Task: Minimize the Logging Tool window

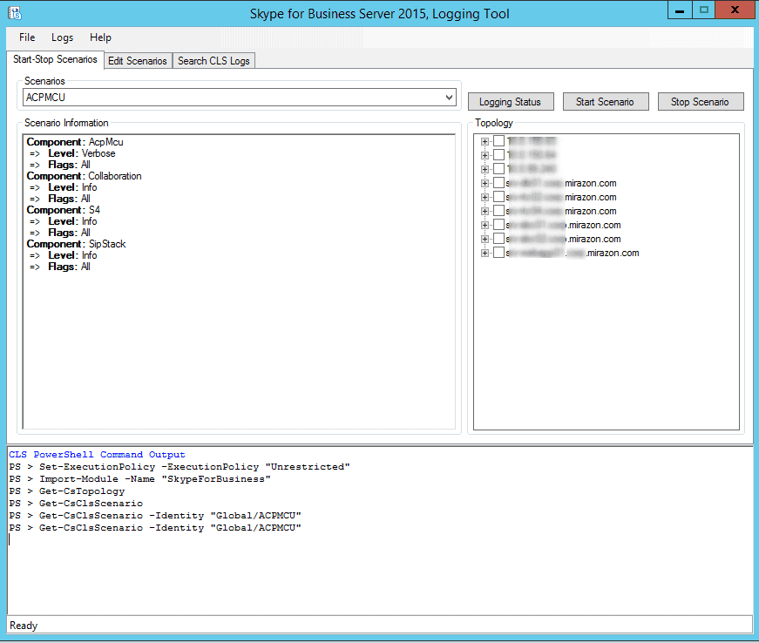Action: tap(680, 10)
